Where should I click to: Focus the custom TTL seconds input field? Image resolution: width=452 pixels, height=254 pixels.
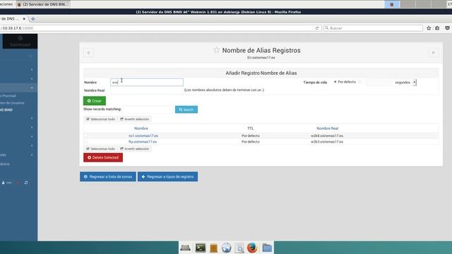point(379,83)
